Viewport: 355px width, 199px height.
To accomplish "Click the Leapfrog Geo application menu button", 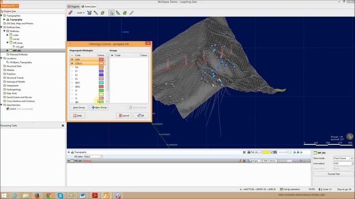I will click(9, 6).
